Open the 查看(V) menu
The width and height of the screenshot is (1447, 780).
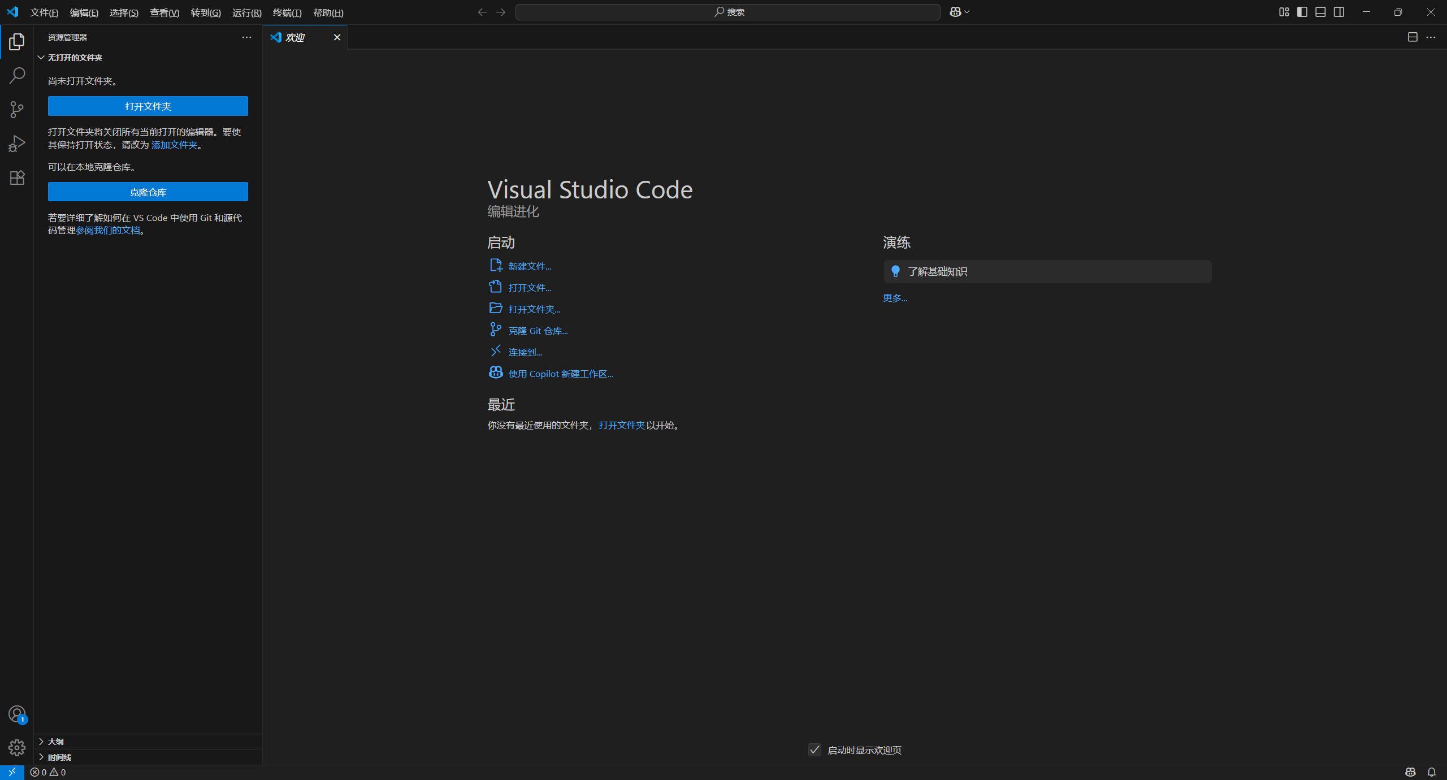(164, 12)
